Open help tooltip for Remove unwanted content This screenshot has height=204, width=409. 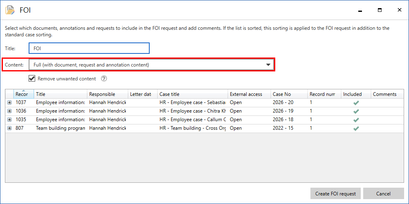104,79
